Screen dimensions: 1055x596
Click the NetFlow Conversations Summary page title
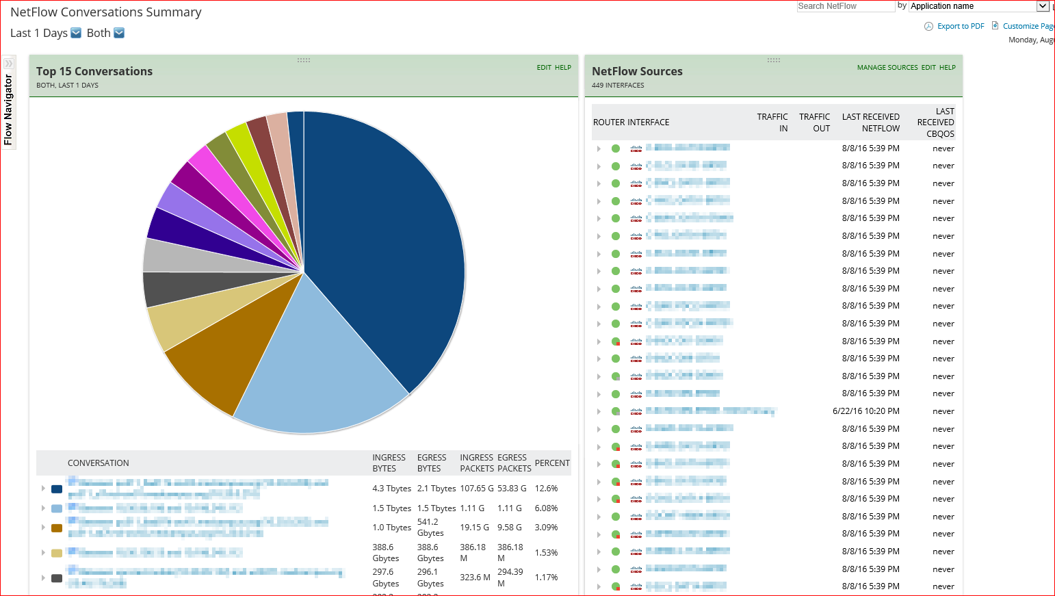click(x=106, y=12)
